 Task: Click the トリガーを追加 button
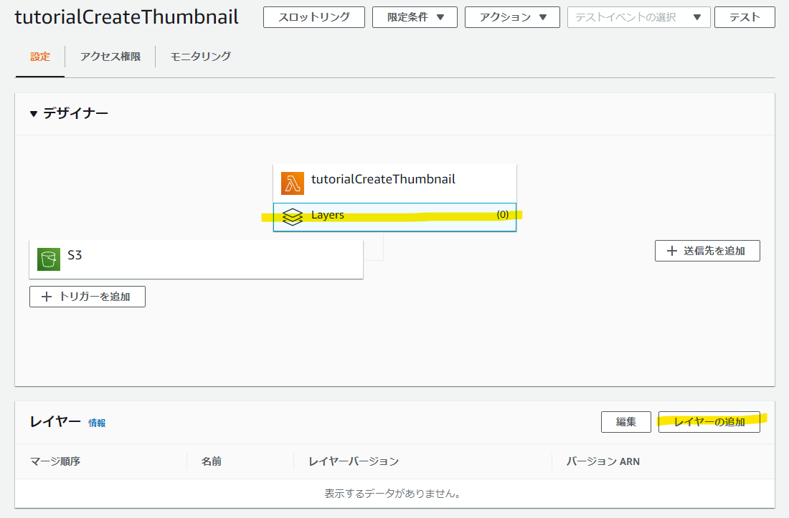[88, 297]
